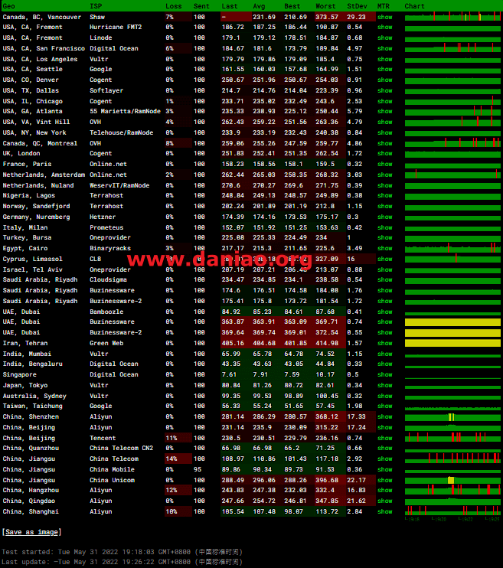Screen dimensions: 503x568
Task: Show MTR for France, Paris Online.net
Action: 384,164
